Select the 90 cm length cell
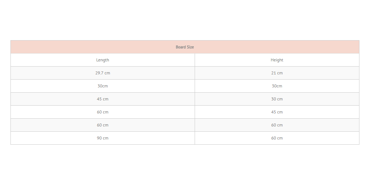 (103, 138)
